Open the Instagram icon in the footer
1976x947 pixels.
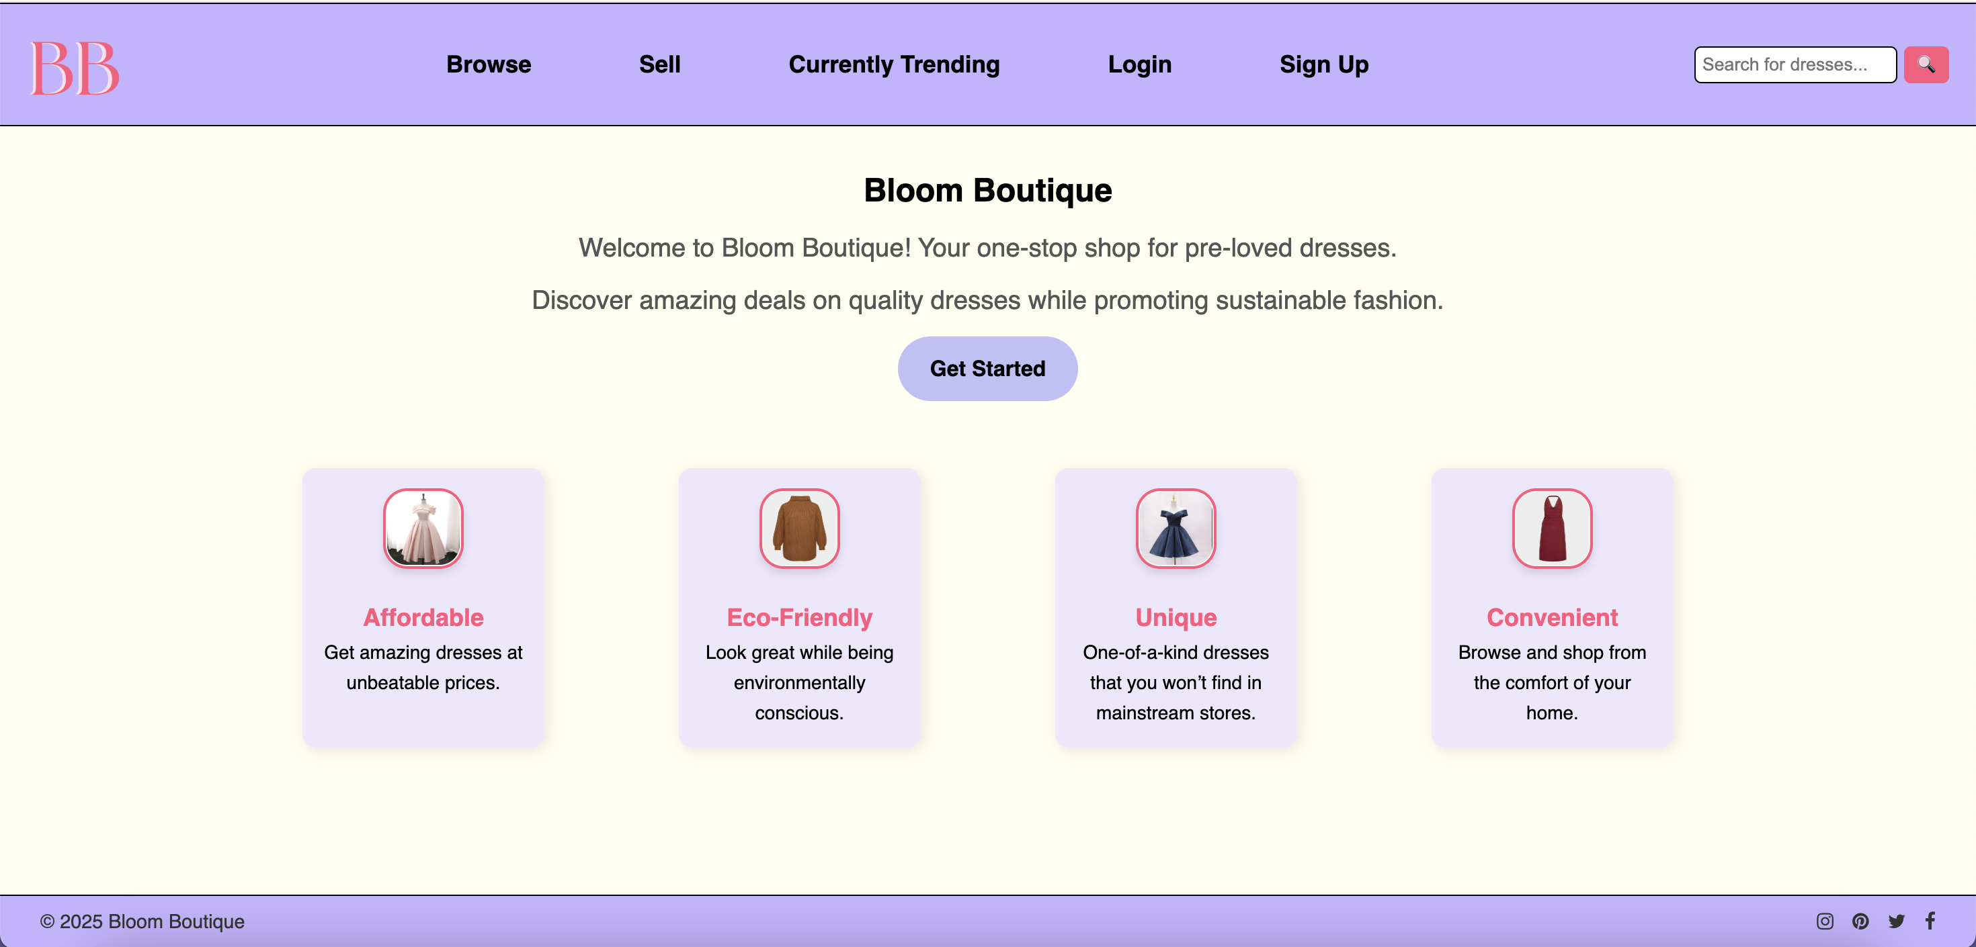tap(1825, 921)
